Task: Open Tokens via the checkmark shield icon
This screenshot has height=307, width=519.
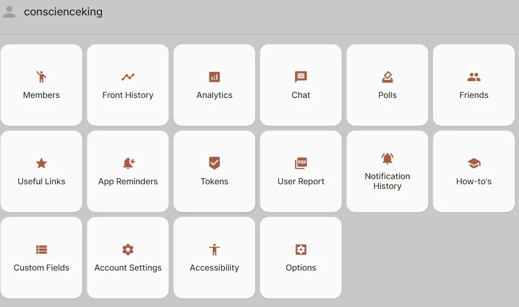Action: point(215,163)
